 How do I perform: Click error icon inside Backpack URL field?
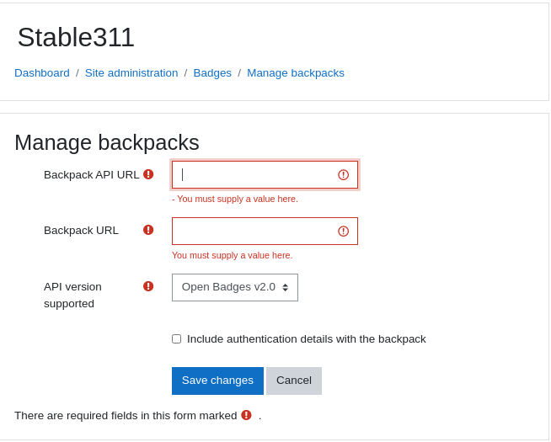click(343, 231)
